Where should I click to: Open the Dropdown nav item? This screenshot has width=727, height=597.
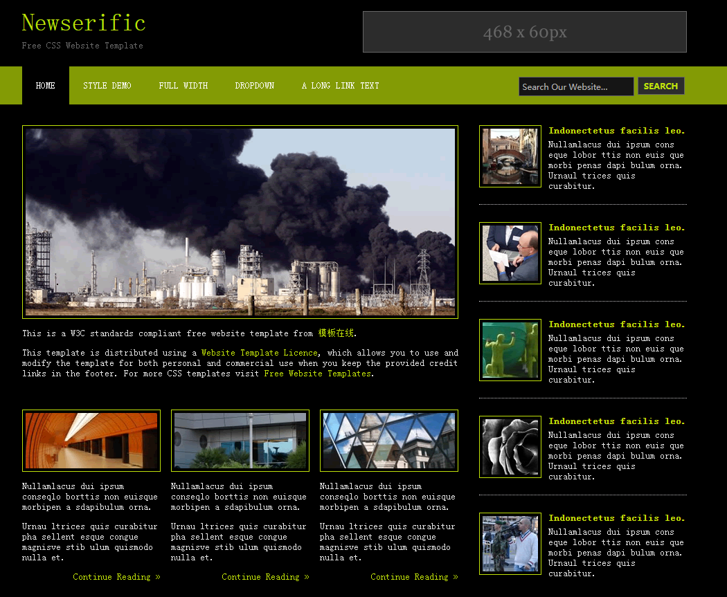[x=255, y=85]
